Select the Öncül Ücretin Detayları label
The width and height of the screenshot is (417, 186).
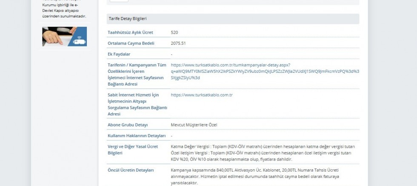tap(131, 170)
